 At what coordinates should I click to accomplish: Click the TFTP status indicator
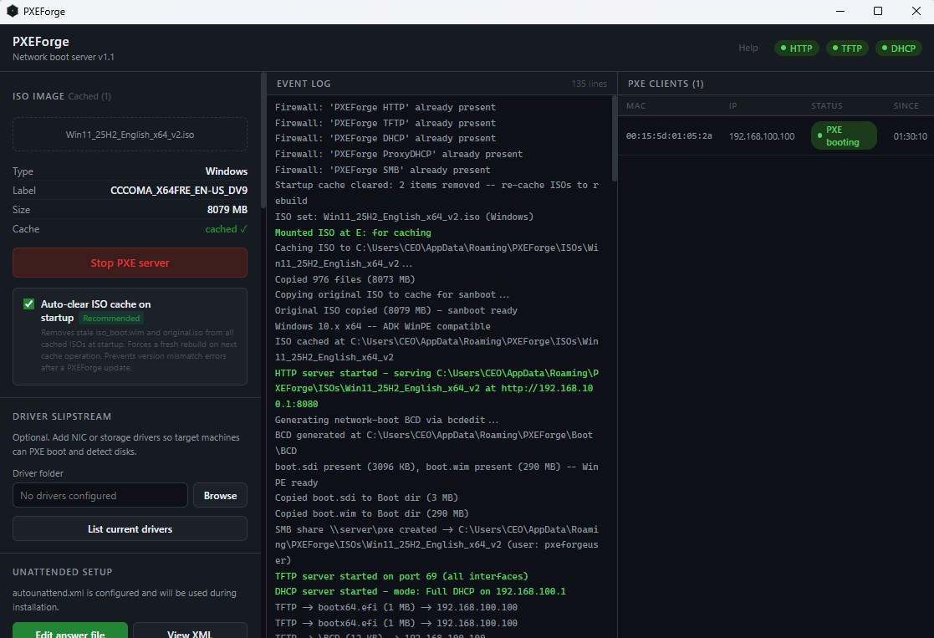click(x=847, y=48)
